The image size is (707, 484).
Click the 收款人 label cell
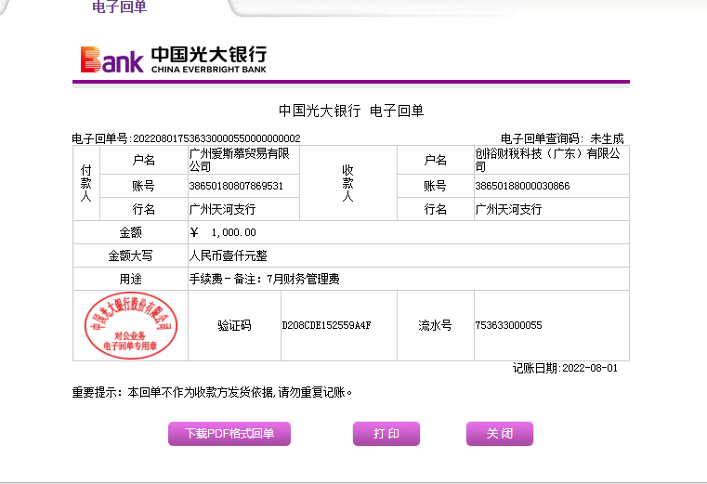[x=347, y=183]
